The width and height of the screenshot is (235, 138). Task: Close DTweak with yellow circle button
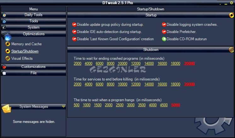[232, 3]
